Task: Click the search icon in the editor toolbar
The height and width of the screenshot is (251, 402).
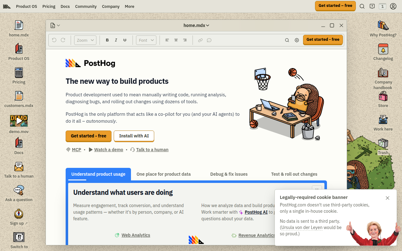Action: (x=287, y=40)
